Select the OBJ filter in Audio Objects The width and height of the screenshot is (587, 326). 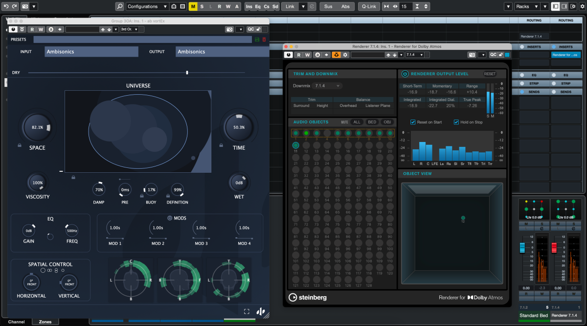(387, 122)
